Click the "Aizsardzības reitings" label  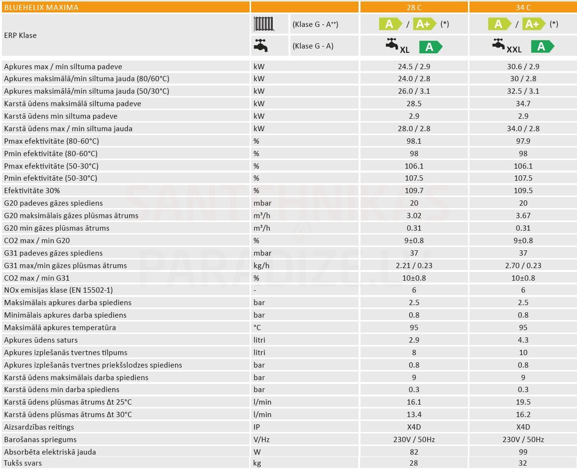39,427
